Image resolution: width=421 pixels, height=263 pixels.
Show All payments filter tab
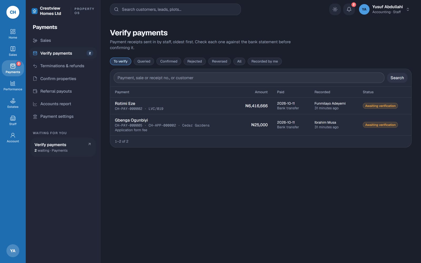pyautogui.click(x=239, y=61)
